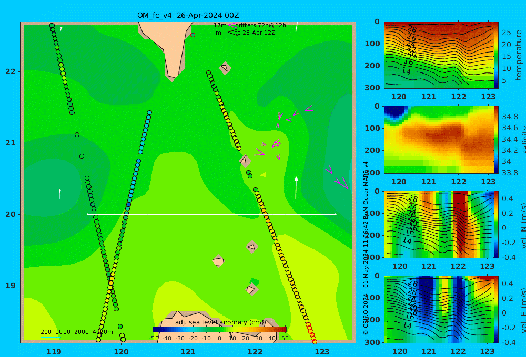Click the white current arrow near 119E 20.3N
The width and height of the screenshot is (526, 357).
pyautogui.click(x=60, y=194)
